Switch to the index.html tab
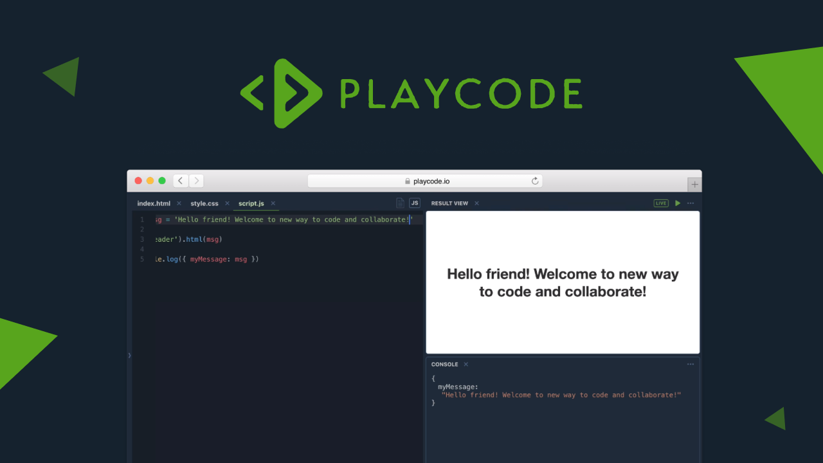This screenshot has height=463, width=823. coord(154,203)
